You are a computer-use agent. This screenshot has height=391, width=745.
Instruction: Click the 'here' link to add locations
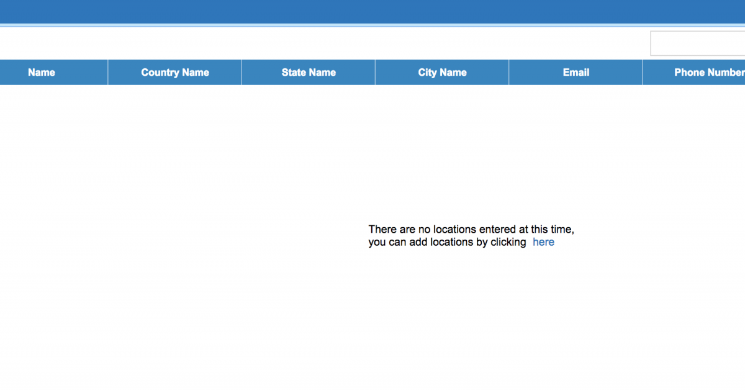(543, 242)
